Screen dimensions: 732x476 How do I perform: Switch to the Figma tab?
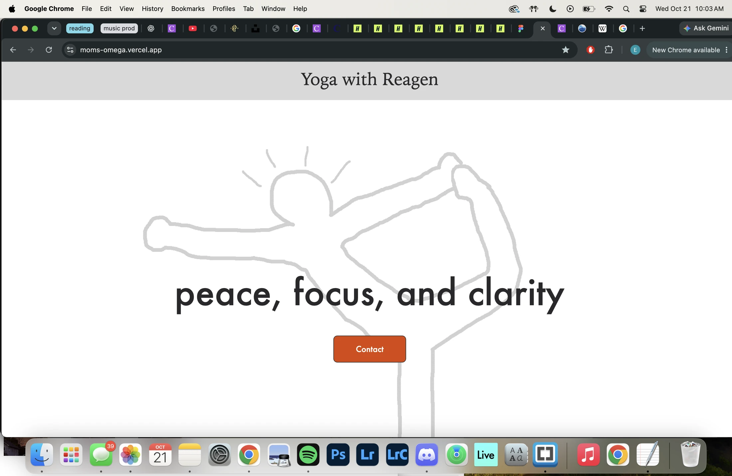[521, 28]
